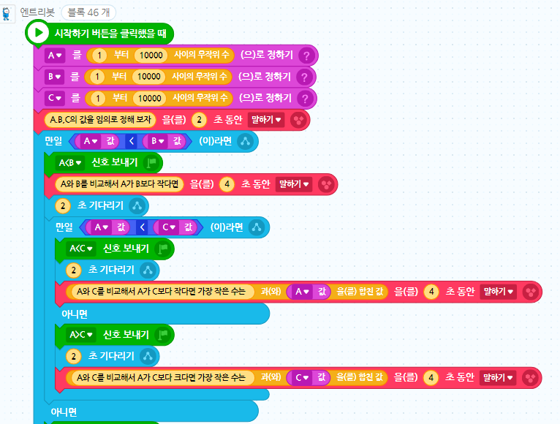Viewport: 560px width, 424px height.
Task: Click looks icon on 'A,B,C의 값을 임의로 정해 보자' block
Action: tap(298, 120)
